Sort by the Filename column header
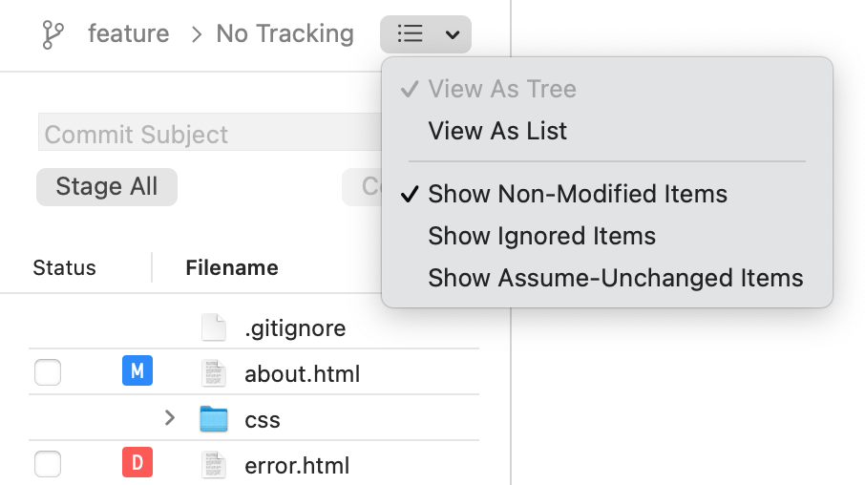The height and width of the screenshot is (485, 865). point(232,267)
